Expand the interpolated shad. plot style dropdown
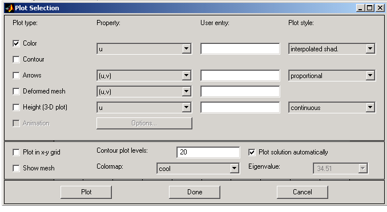Viewport: 387px width, 212px height. [x=332, y=49]
